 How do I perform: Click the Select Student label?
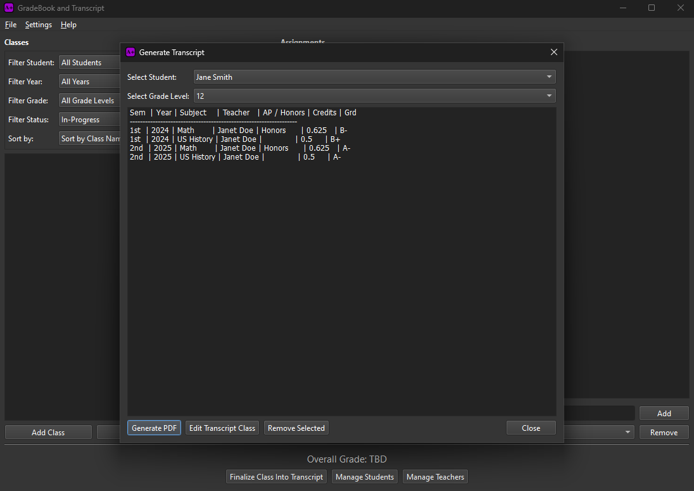152,77
